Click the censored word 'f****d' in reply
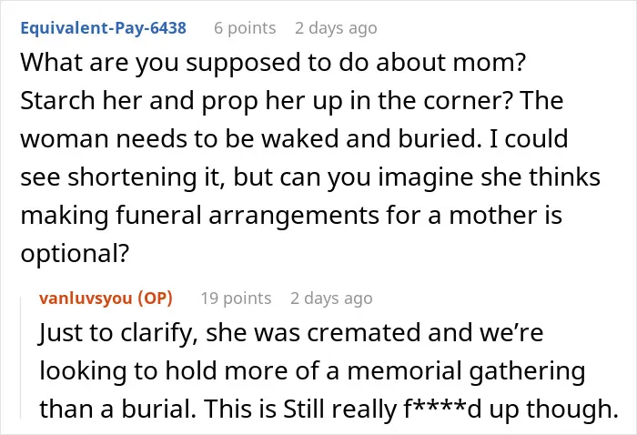This screenshot has height=435, width=637. (443, 409)
